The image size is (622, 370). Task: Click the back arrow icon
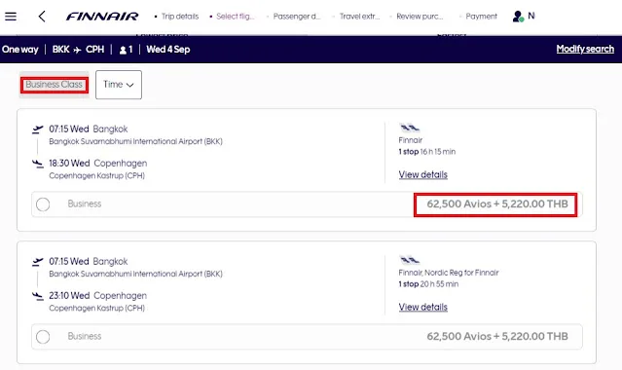pos(42,17)
